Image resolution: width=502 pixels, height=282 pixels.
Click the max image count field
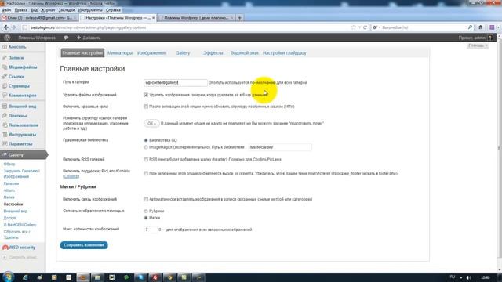point(150,230)
